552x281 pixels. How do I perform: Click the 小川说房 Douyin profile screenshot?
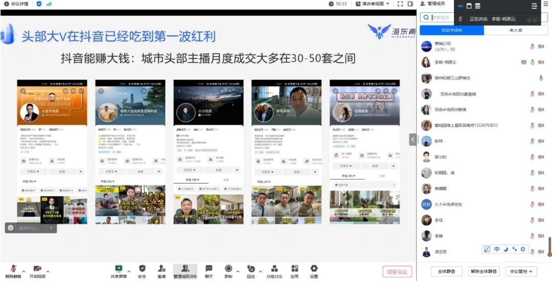(x=209, y=152)
